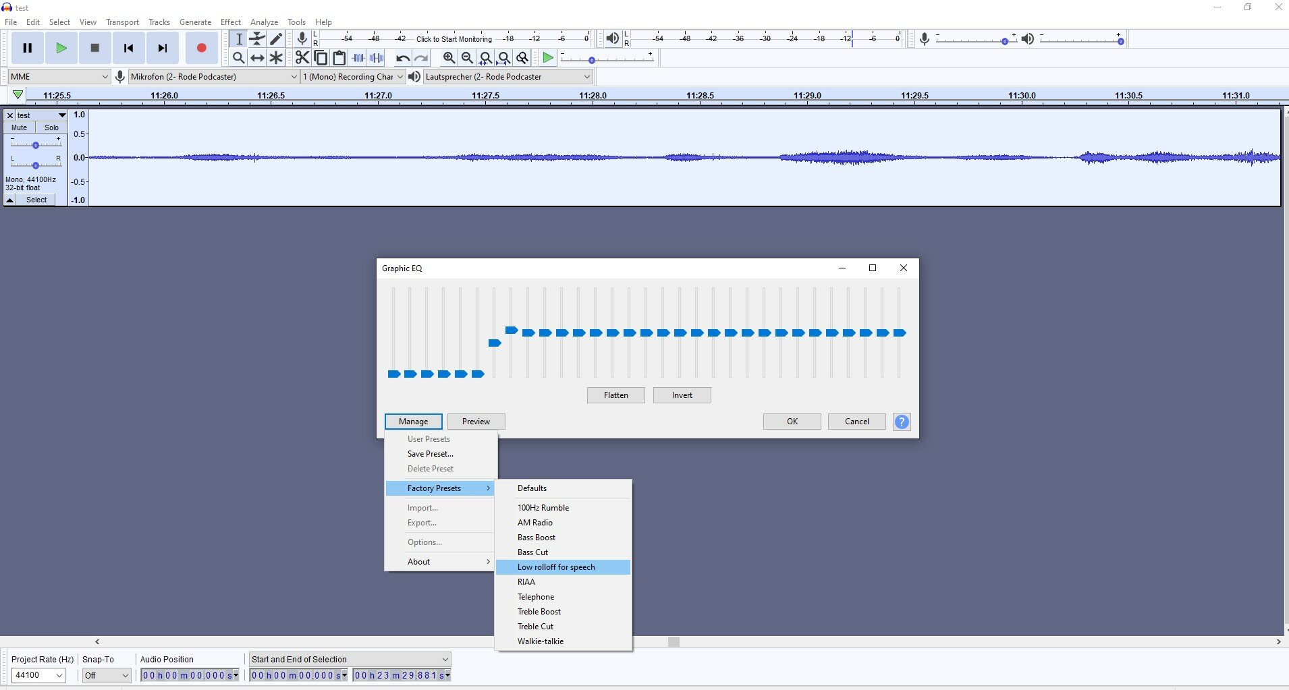1289x690 pixels.
Task: Open the Snap-To Off dropdown
Action: click(x=106, y=675)
